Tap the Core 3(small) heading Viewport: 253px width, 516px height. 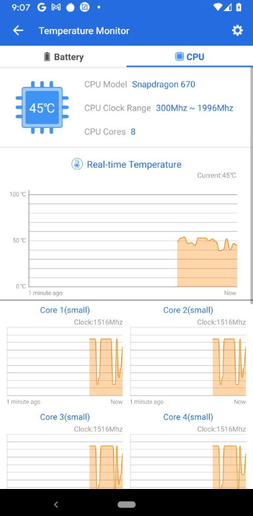pyautogui.click(x=65, y=417)
